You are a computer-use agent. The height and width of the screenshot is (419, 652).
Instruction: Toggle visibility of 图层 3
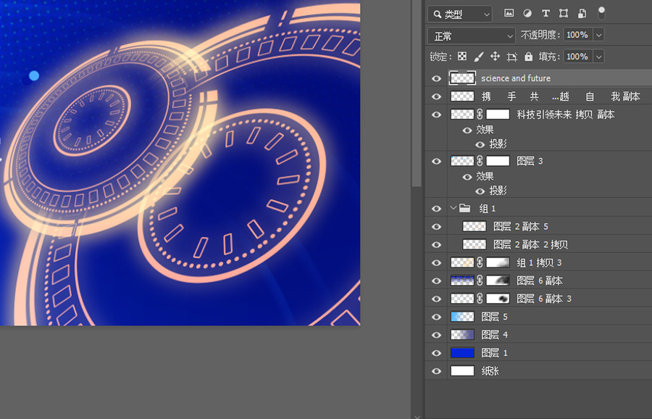point(436,161)
